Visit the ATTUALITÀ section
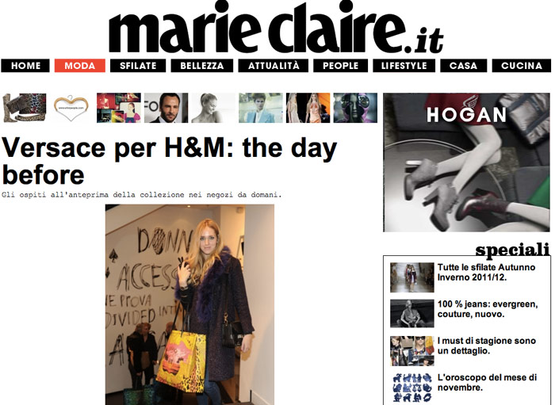The image size is (555, 405). pos(274,66)
